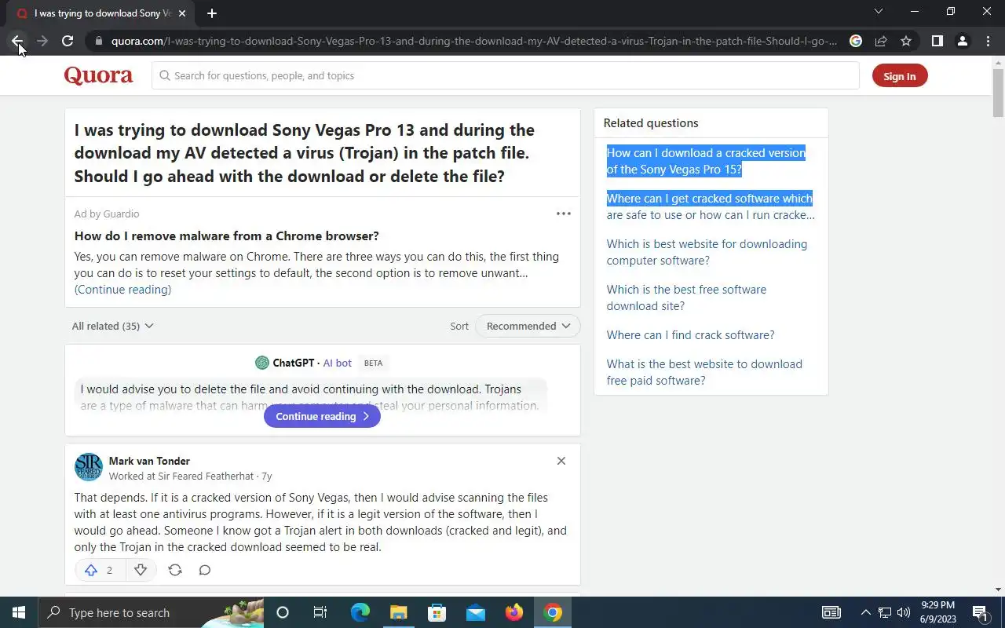The width and height of the screenshot is (1005, 628).
Task: Show hidden system tray icons
Action: [866, 612]
